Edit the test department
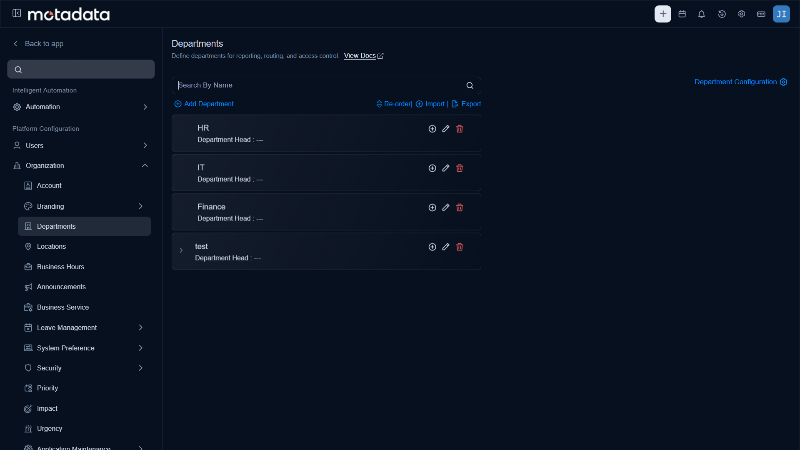Image resolution: width=800 pixels, height=450 pixels. (446, 247)
